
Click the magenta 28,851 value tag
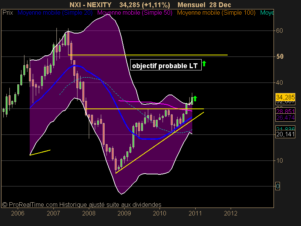(x=285, y=111)
